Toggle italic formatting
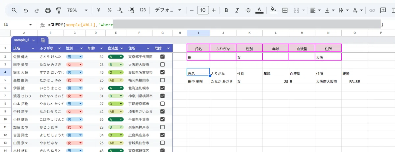395x152 pixels. tap(237, 10)
